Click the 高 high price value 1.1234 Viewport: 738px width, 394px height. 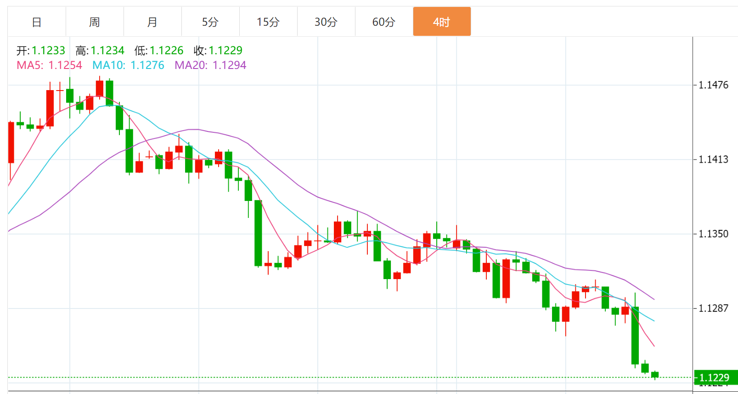[107, 51]
